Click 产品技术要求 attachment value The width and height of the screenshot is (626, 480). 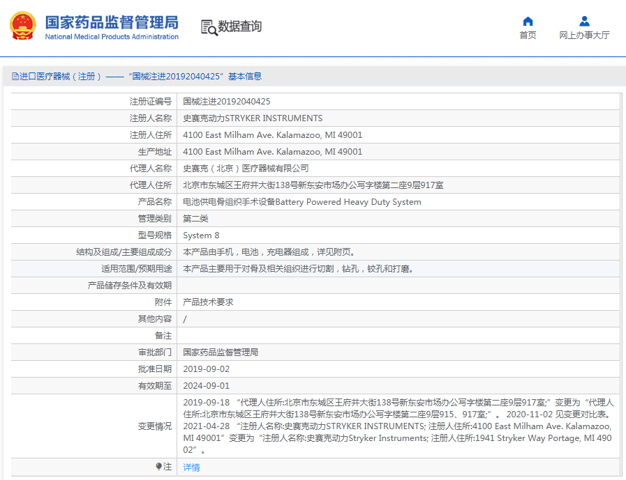(208, 302)
